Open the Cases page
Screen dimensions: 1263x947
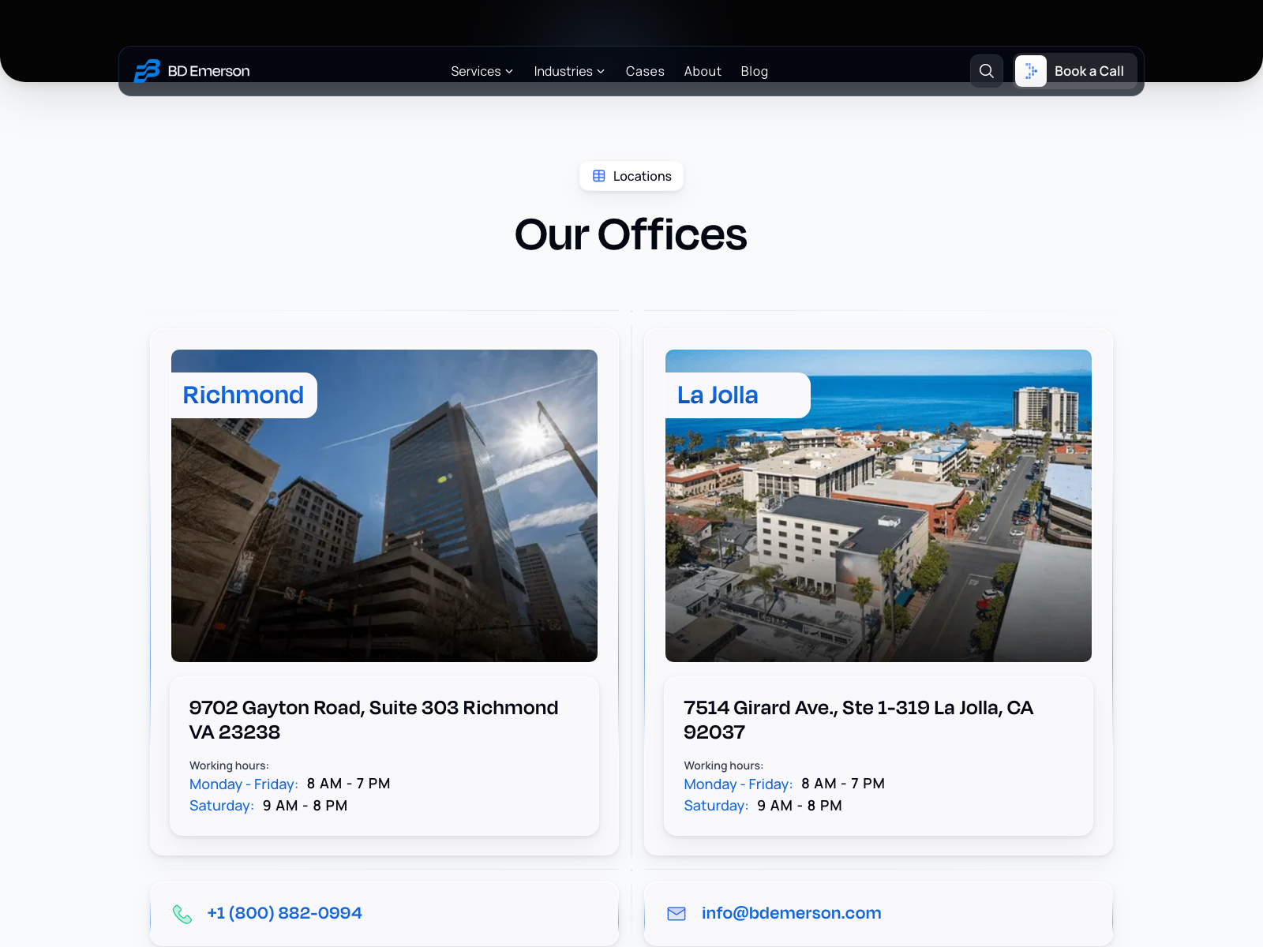click(x=645, y=71)
